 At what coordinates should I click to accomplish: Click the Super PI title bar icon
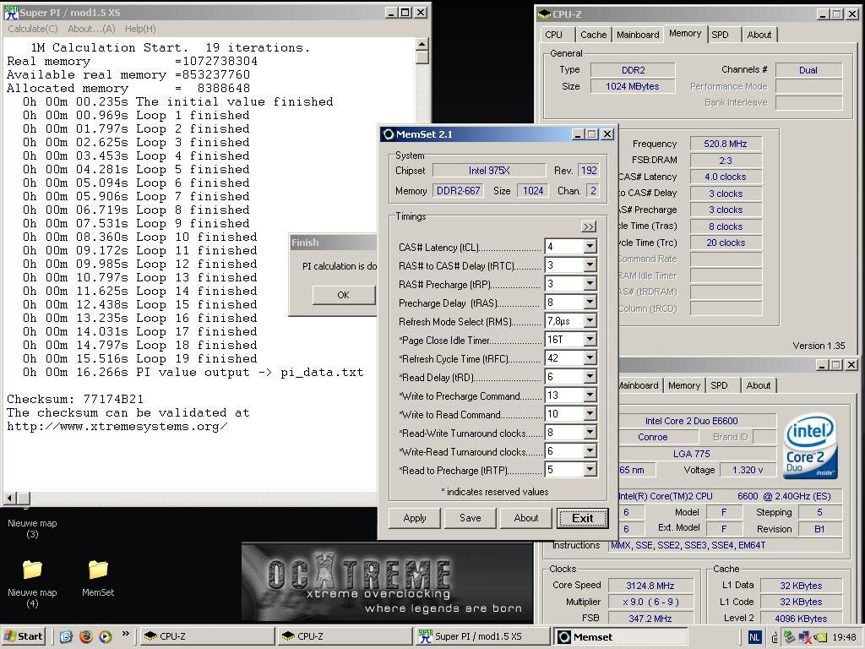click(x=11, y=12)
